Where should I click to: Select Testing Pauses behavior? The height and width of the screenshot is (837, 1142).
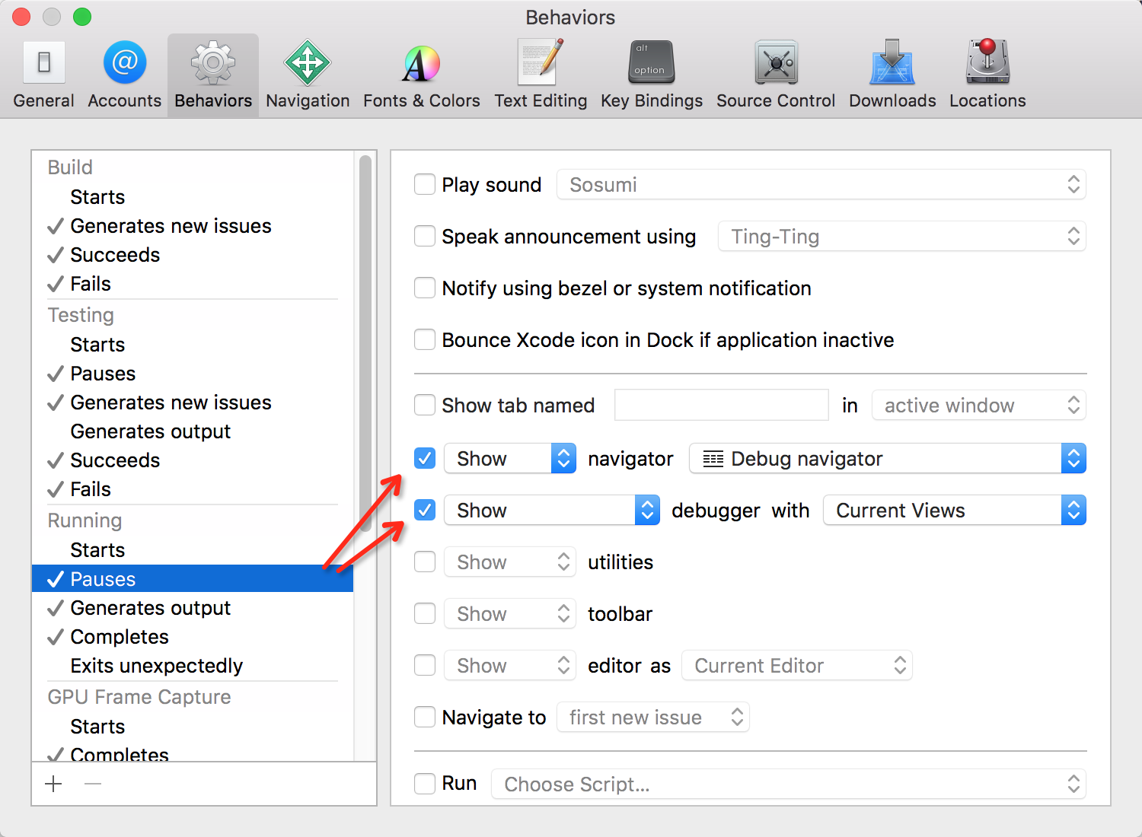click(193, 374)
